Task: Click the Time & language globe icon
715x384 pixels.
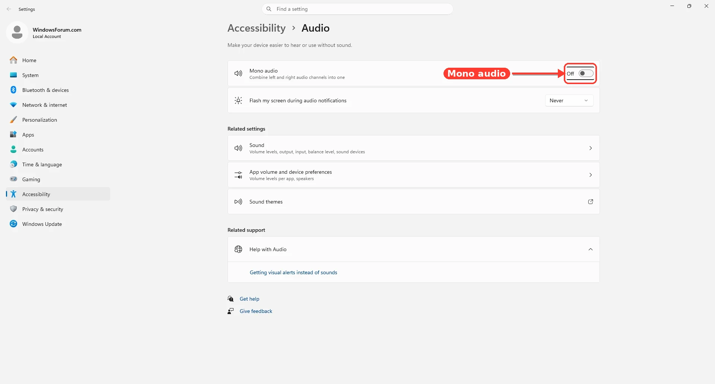Action: coord(13,164)
